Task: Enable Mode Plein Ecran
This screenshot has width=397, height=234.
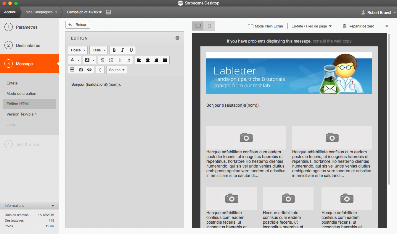Action: tap(265, 26)
